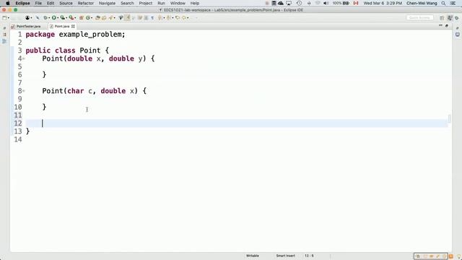Click the AirPlay display menu bar icon
The width and height of the screenshot is (462, 260).
point(289,3)
